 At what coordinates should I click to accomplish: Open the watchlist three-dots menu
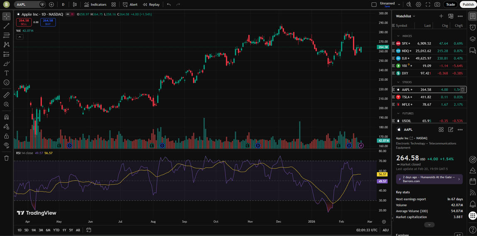pos(460,16)
